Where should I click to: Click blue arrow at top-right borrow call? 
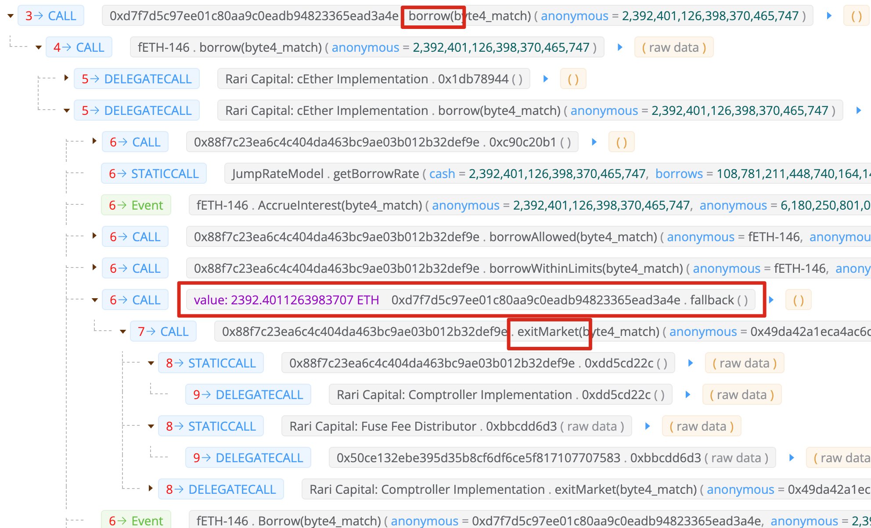(x=829, y=16)
